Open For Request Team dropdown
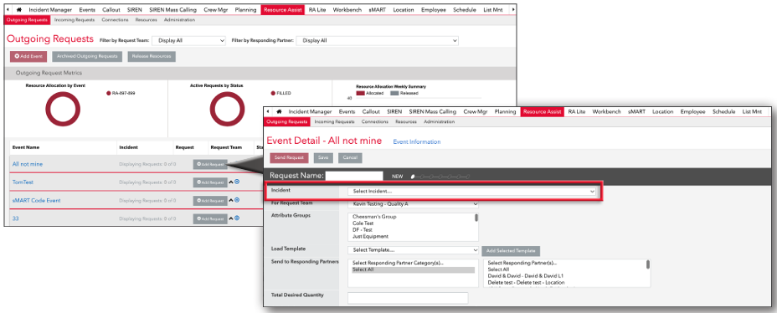Image resolution: width=777 pixels, height=313 pixels. [414, 203]
